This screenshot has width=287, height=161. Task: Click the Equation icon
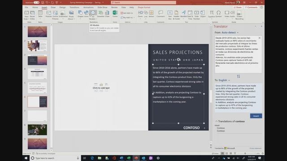coord(212,13)
